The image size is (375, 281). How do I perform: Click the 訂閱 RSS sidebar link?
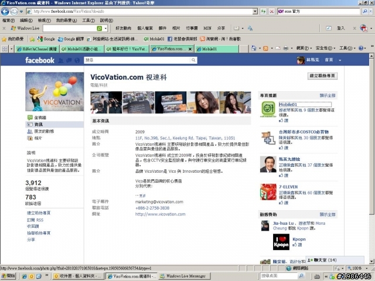(35, 220)
